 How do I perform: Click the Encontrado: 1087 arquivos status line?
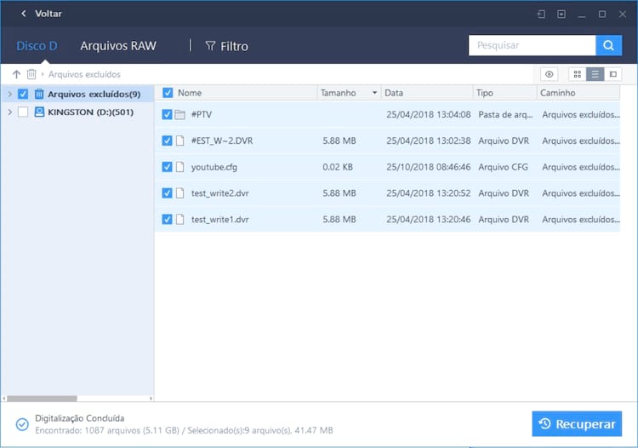[184, 430]
